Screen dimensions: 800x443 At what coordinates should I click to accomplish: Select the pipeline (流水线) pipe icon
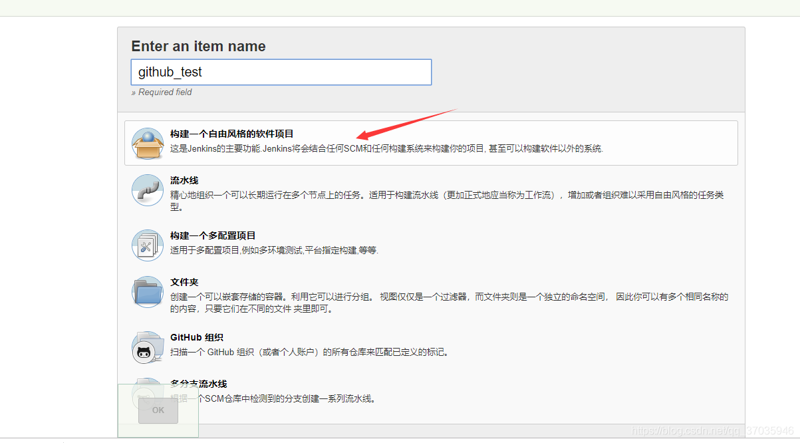pos(147,190)
